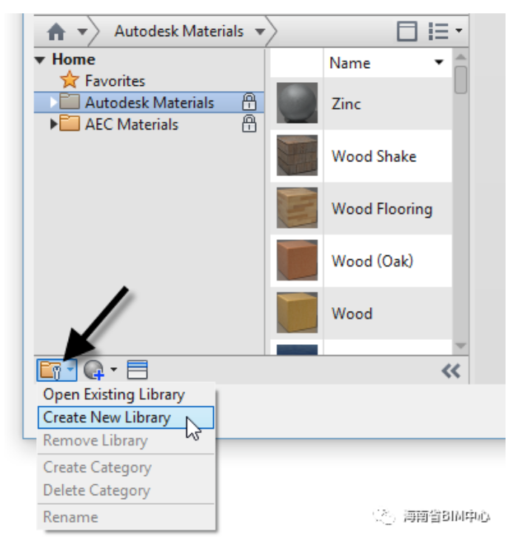510x553 pixels.
Task: Select the Wood Flooring material name
Action: pos(382,209)
